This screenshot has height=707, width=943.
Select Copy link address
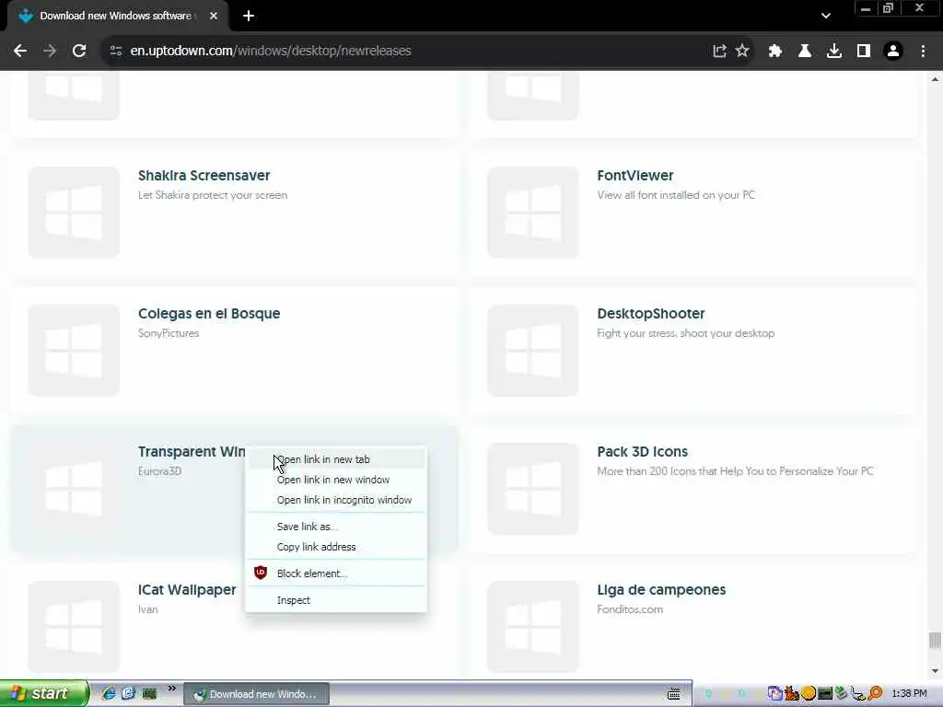336,547
